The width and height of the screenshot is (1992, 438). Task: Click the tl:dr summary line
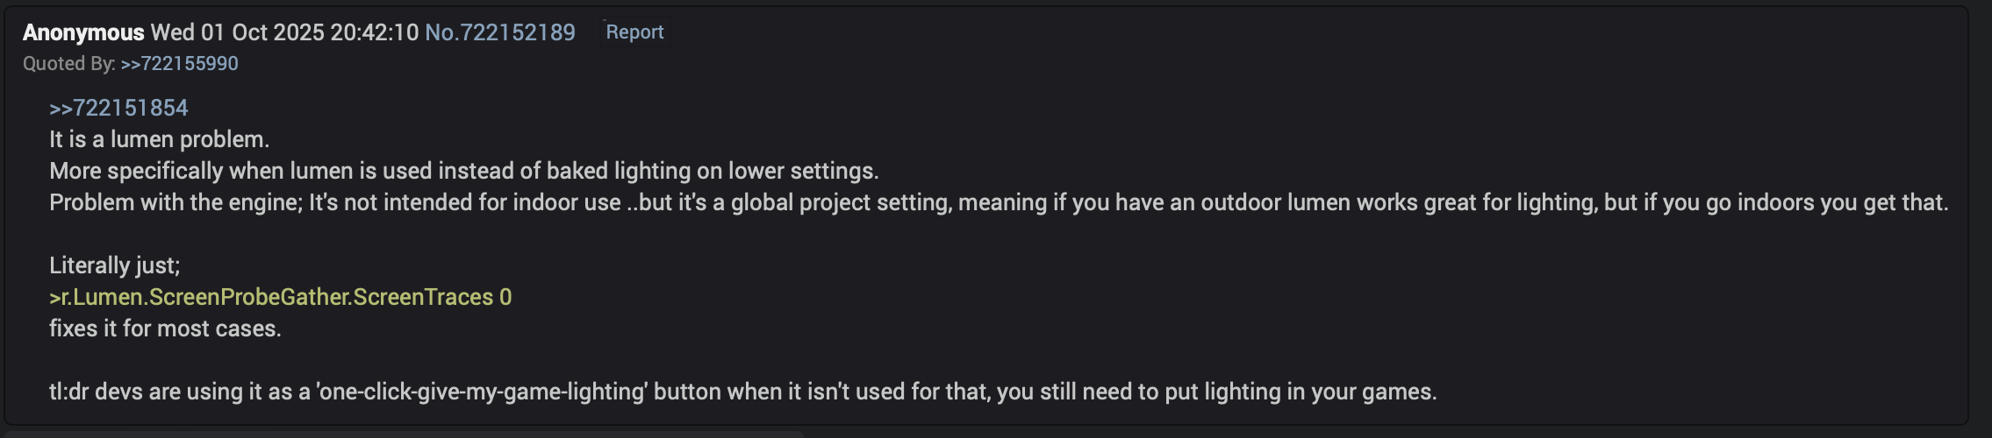click(742, 392)
